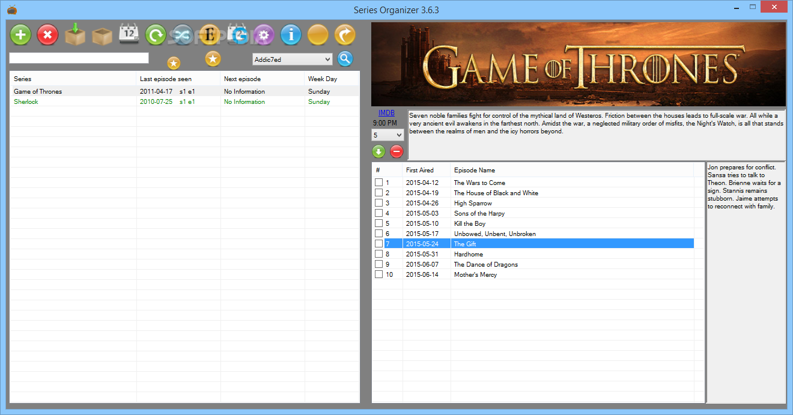This screenshot has height=415, width=793.
Task: Click the green refresh arrow icon
Action: point(156,35)
